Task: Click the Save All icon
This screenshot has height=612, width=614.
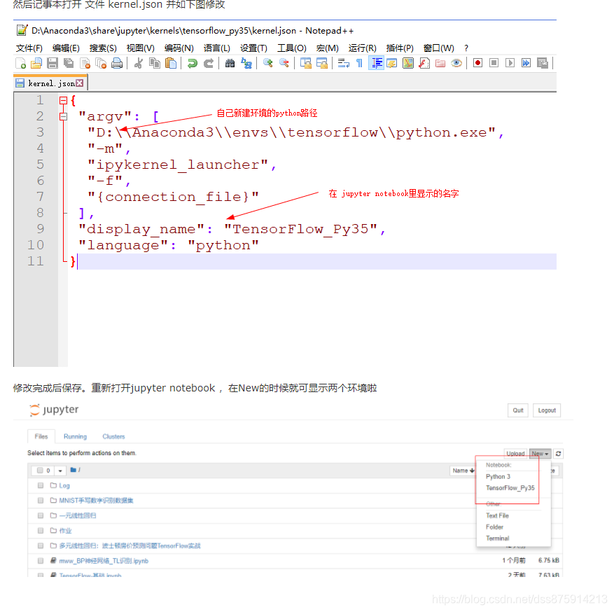Action: pos(69,63)
